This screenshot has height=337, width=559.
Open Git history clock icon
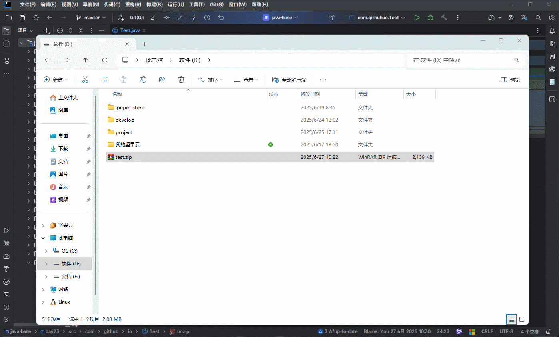point(207,18)
